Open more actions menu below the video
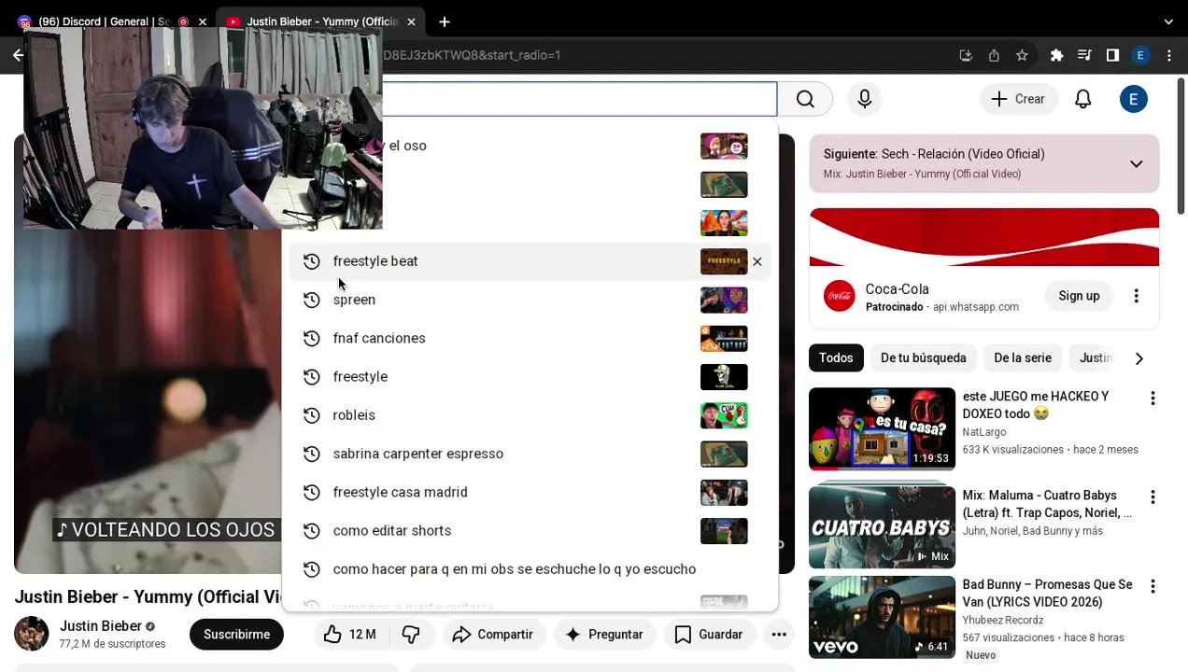 779,635
